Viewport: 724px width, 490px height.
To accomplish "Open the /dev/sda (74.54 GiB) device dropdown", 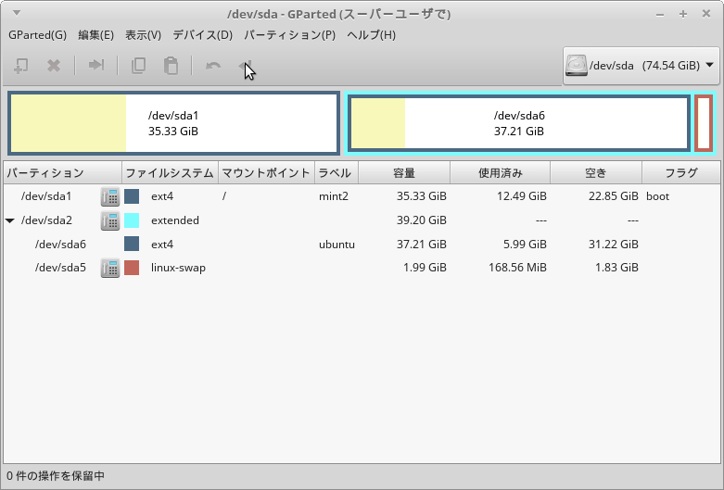I will (x=641, y=66).
